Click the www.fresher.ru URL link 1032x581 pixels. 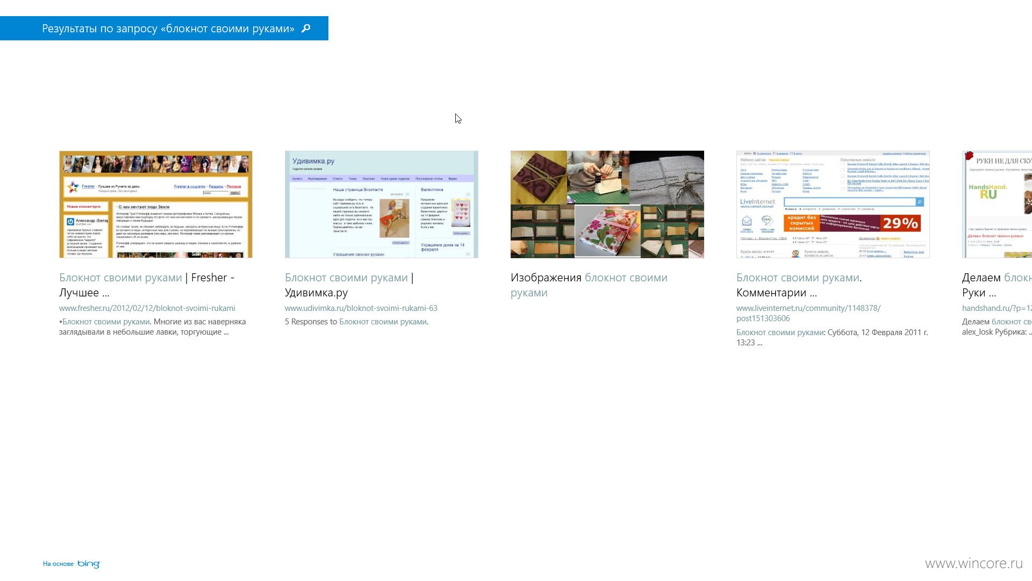pyautogui.click(x=147, y=308)
